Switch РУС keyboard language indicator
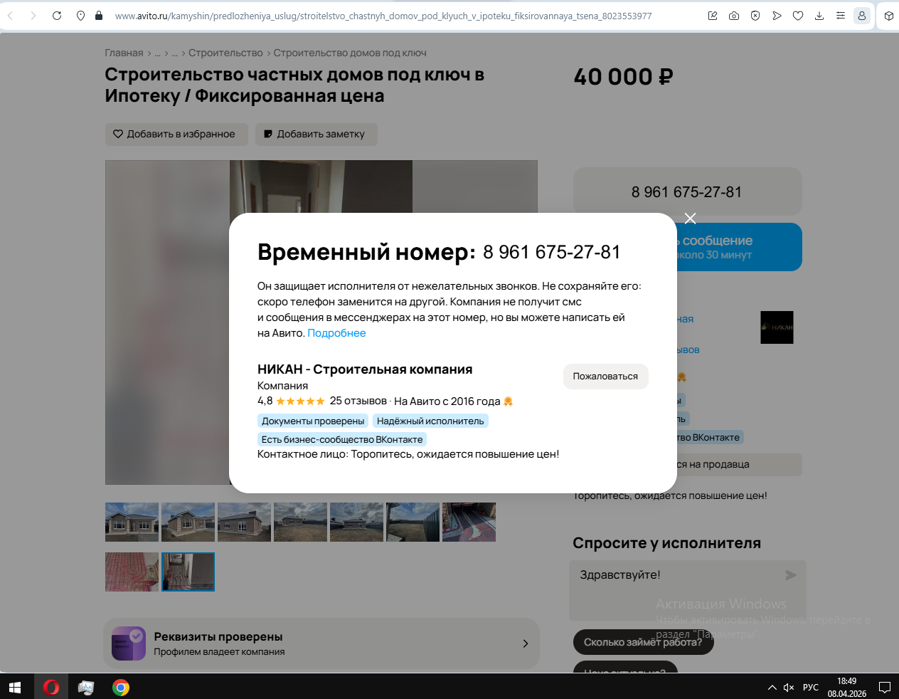Screen dimensions: 899x699 (811, 688)
